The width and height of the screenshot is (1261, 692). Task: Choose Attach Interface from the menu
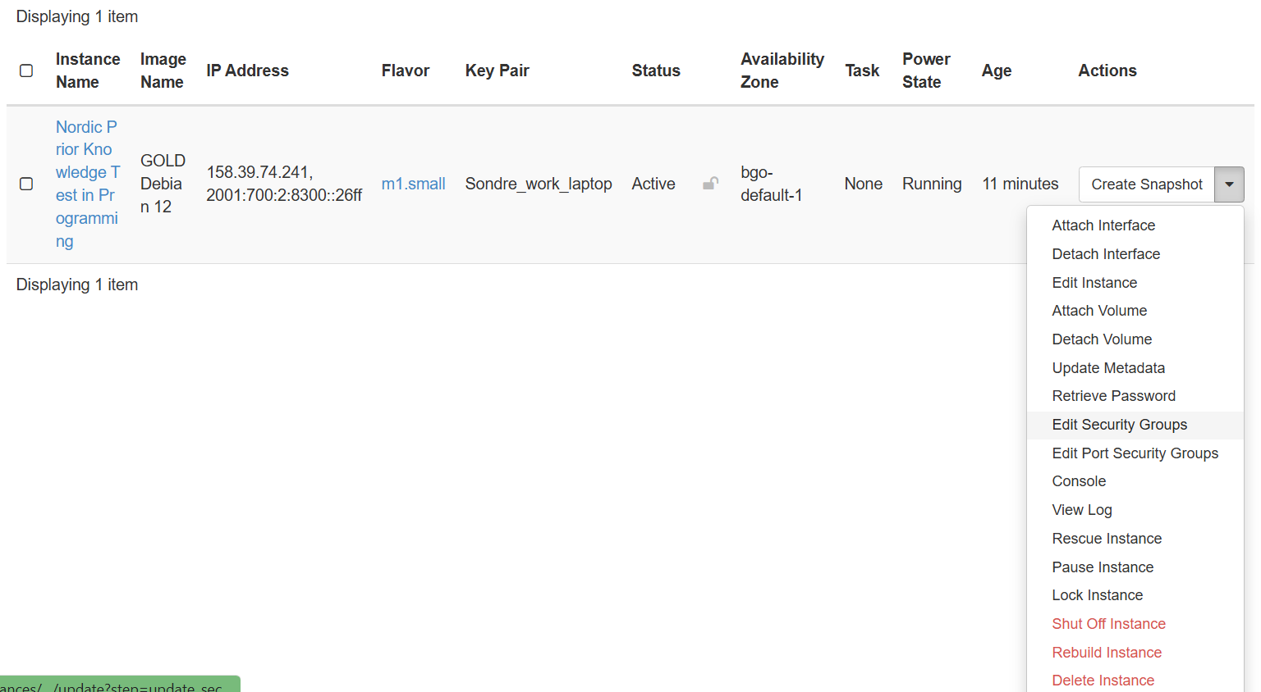pyautogui.click(x=1103, y=225)
